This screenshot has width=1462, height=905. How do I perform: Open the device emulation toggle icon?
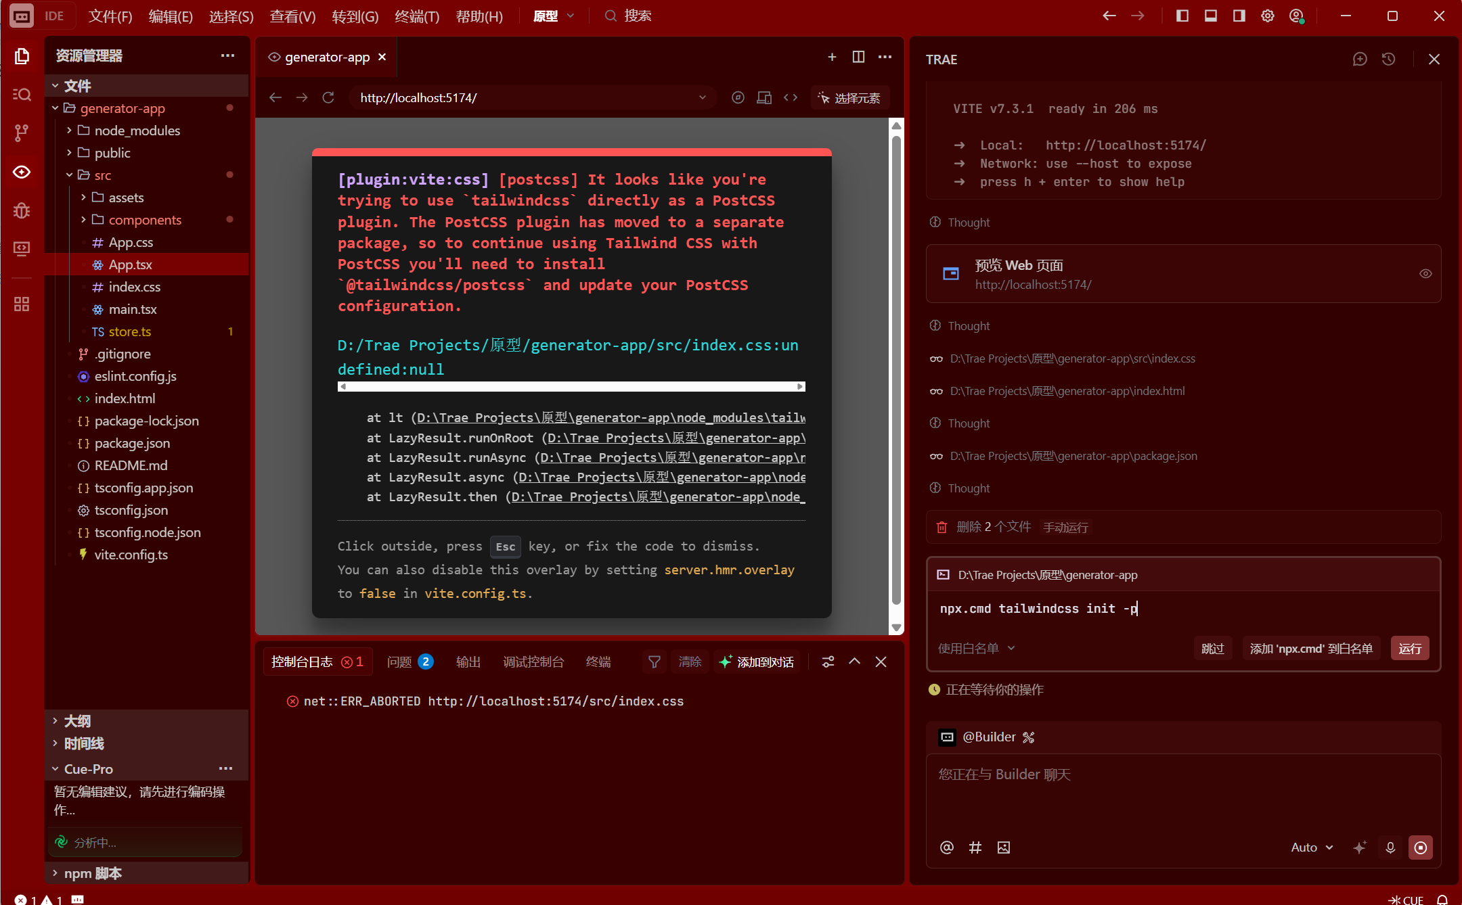[x=764, y=98]
